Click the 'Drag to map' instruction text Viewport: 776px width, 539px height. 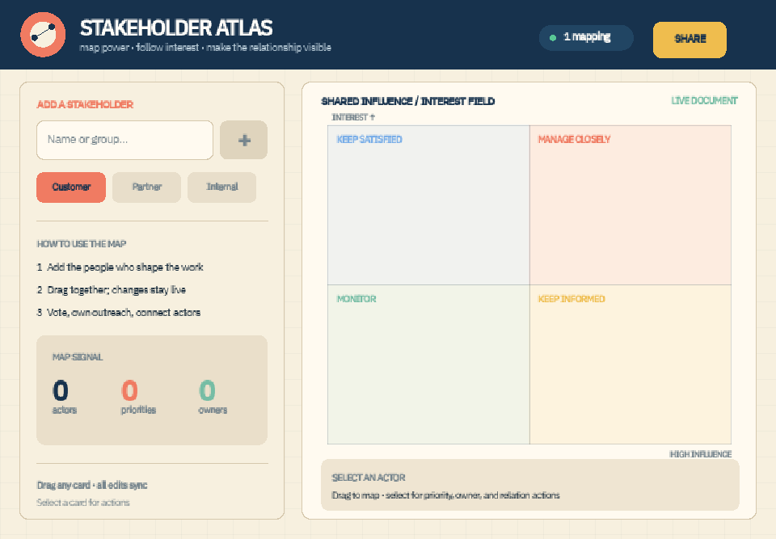(445, 495)
